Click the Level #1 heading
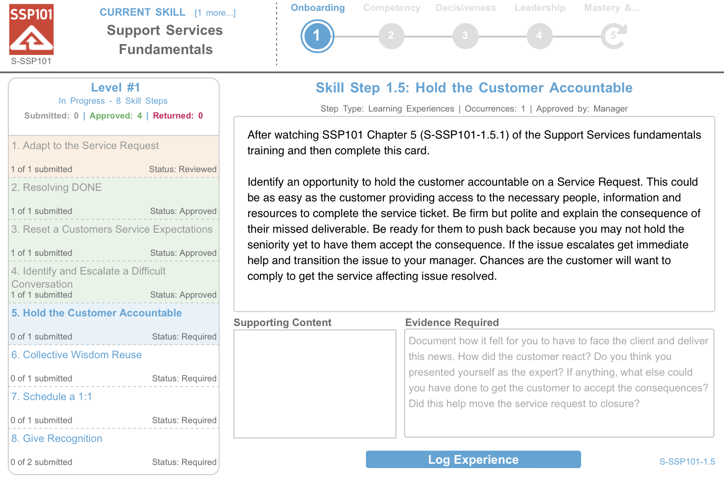Screen dimensions: 724x489 [115, 88]
